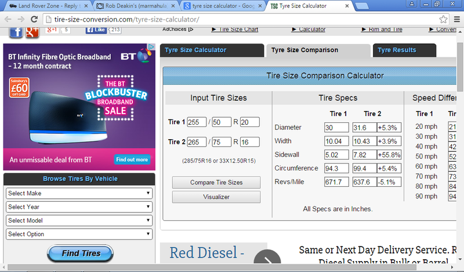Go forward using the browser forward arrow
This screenshot has height=272, width=464.
(x=21, y=20)
